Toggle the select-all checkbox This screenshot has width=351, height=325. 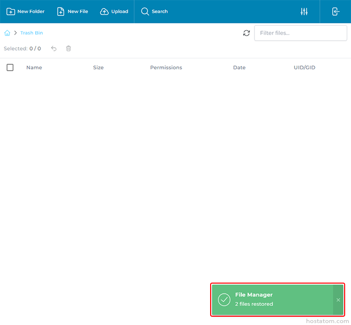point(10,68)
